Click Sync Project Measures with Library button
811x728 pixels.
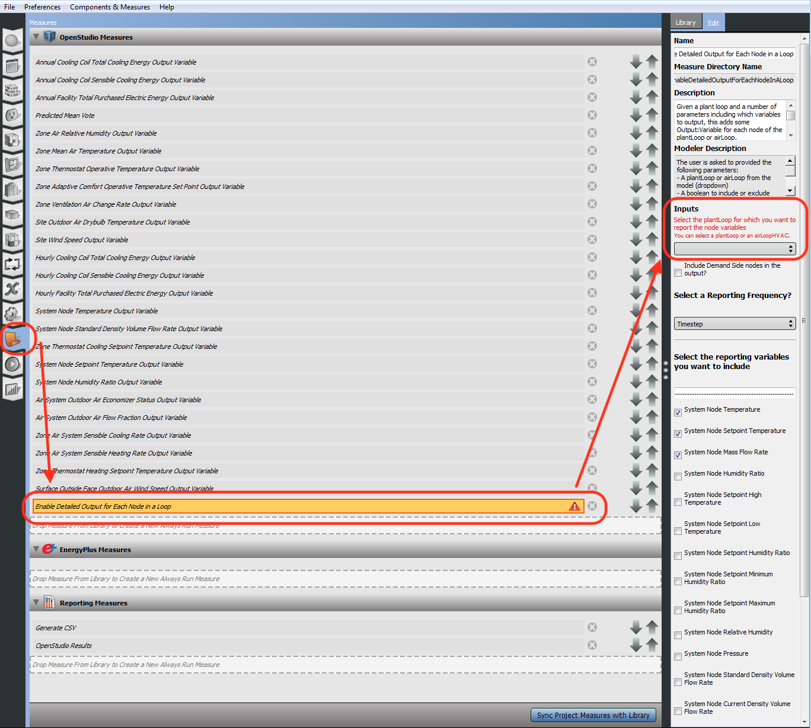tap(593, 715)
